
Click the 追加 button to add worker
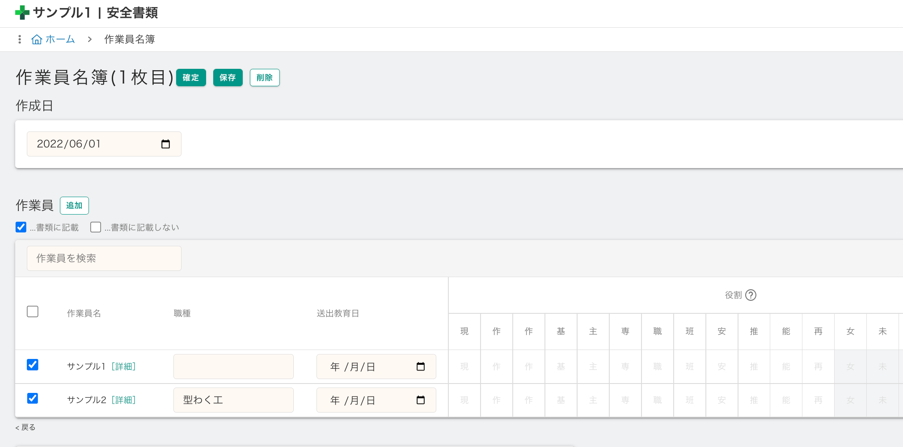(74, 206)
